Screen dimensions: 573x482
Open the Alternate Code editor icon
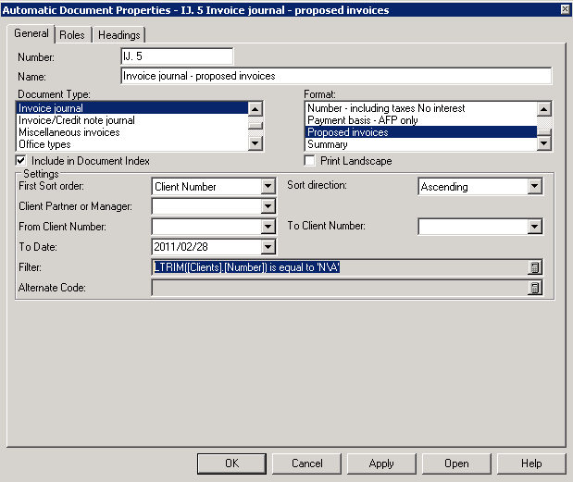tap(534, 289)
